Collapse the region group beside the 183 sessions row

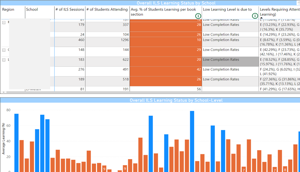pos(4,60)
